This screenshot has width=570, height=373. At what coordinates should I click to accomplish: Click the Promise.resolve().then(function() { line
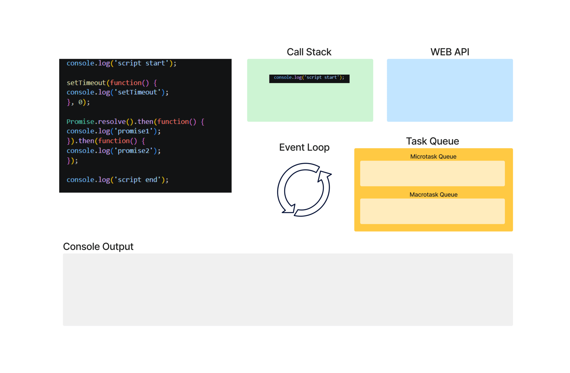(135, 122)
